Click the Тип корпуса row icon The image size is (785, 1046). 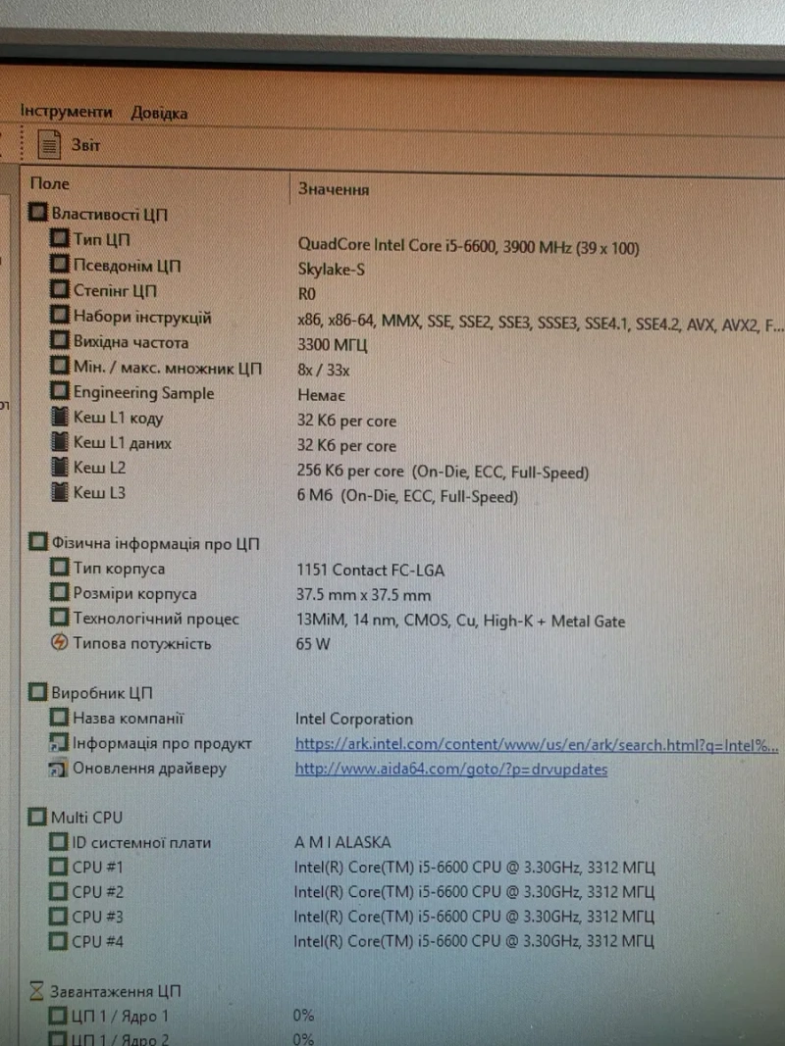pos(60,568)
